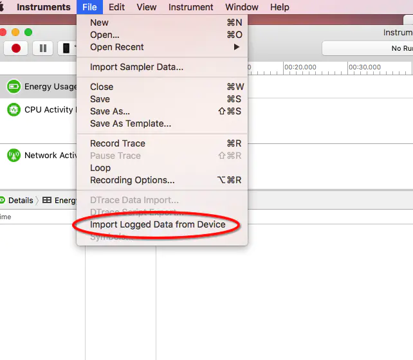This screenshot has height=360, width=413.
Task: Select the Energy Usage instrument icon
Action: point(14,86)
